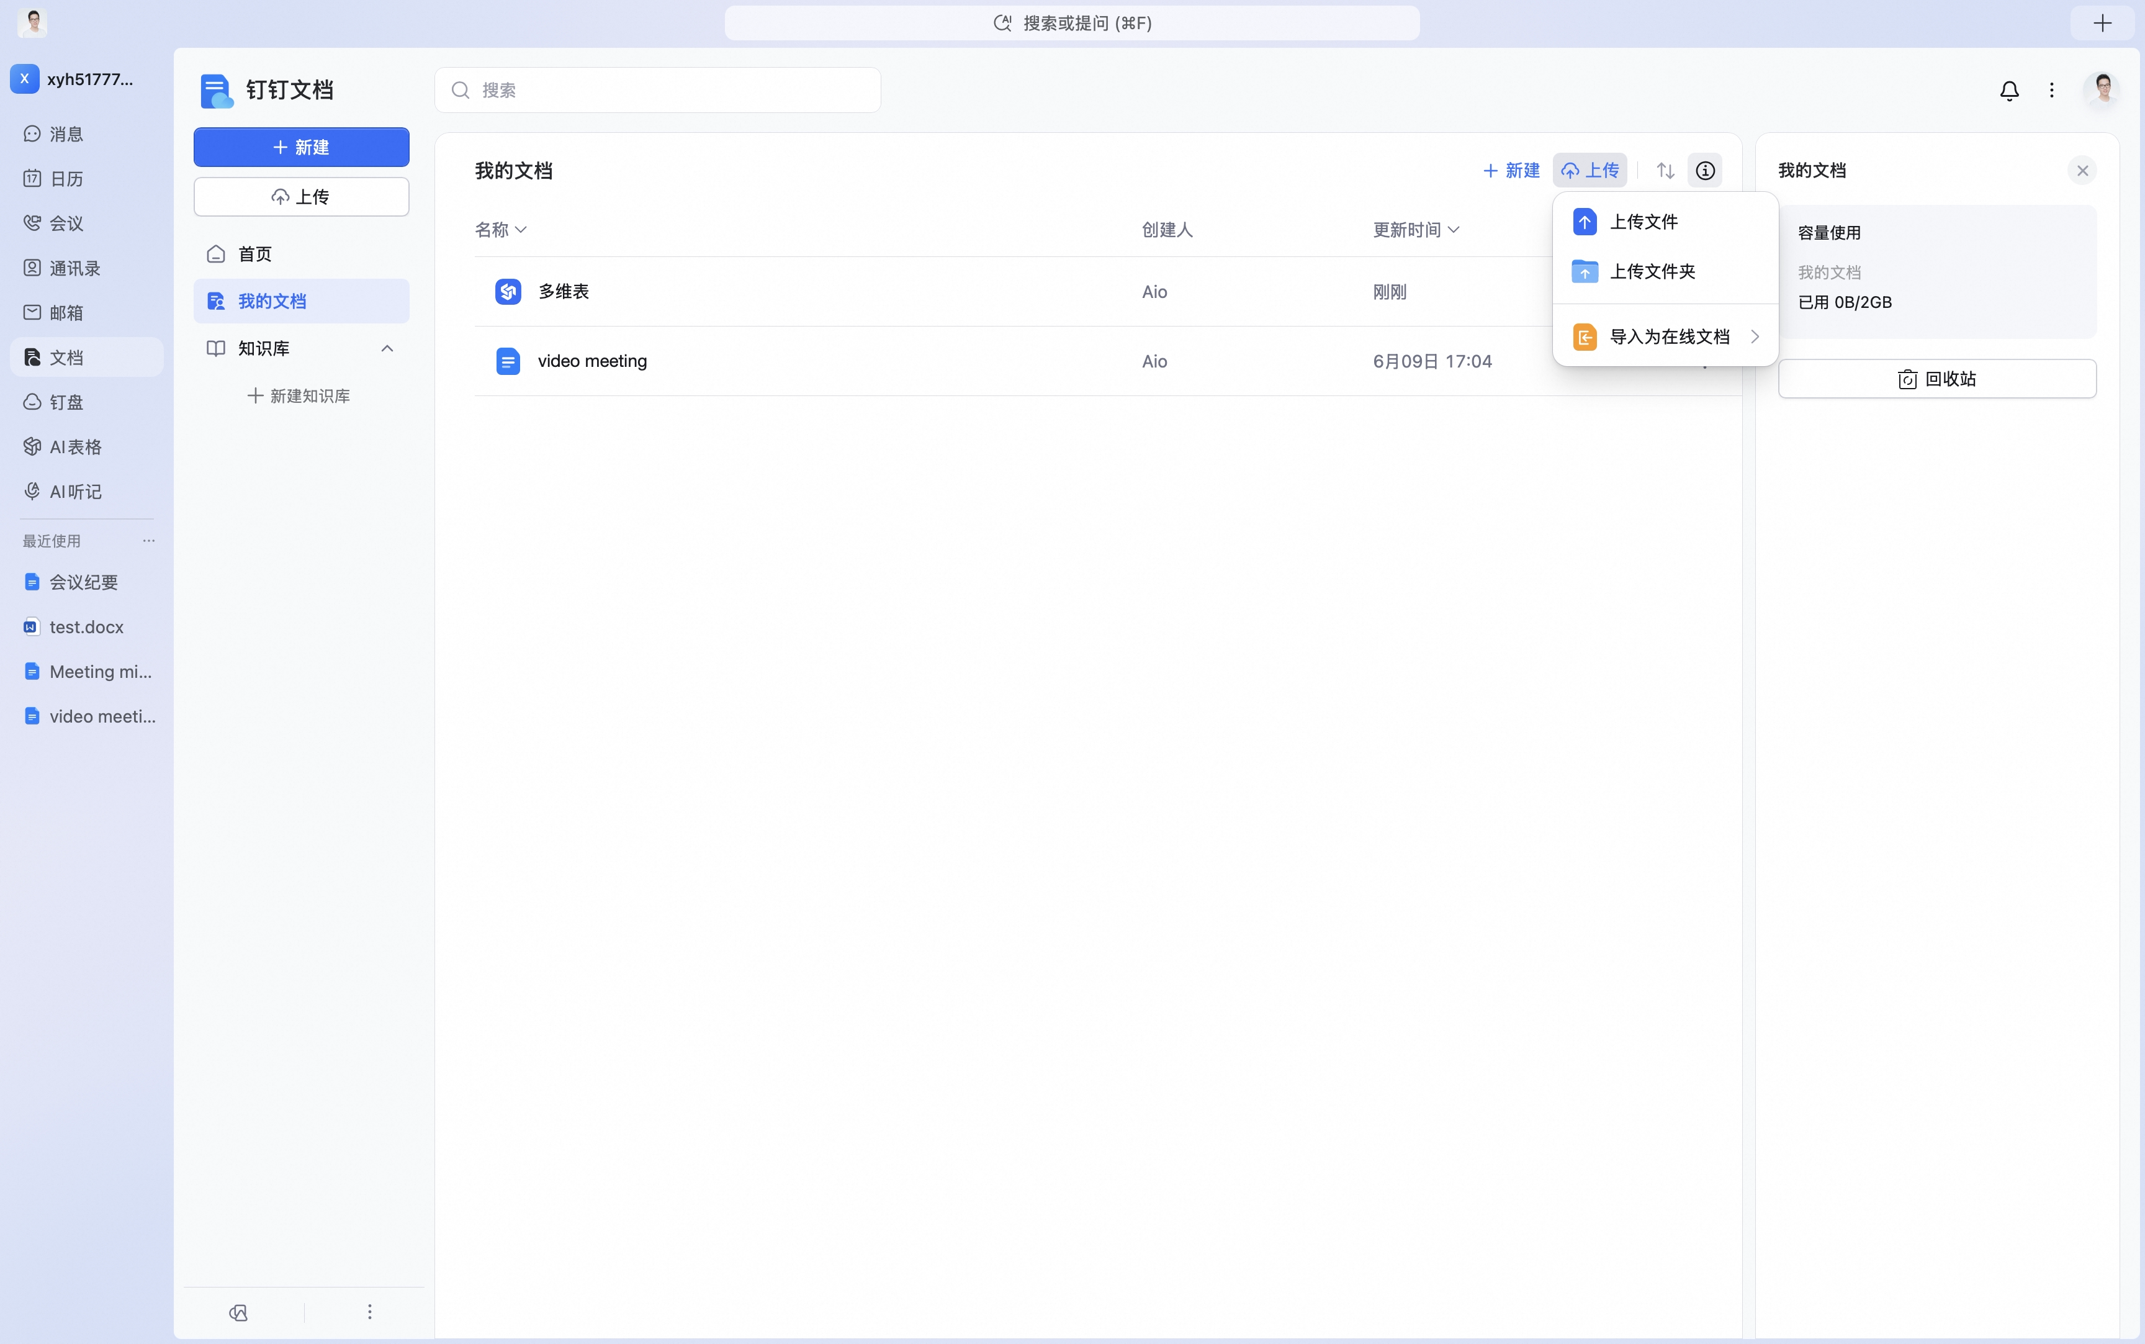Image resolution: width=2145 pixels, height=1344 pixels.
Task: Click the sort order arrows icon
Action: pos(1665,171)
